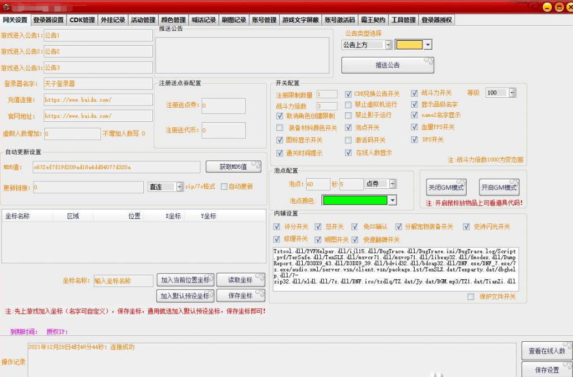Click the 输入坐标名称 input field
Screen dimensions: 573x377
coord(123,280)
